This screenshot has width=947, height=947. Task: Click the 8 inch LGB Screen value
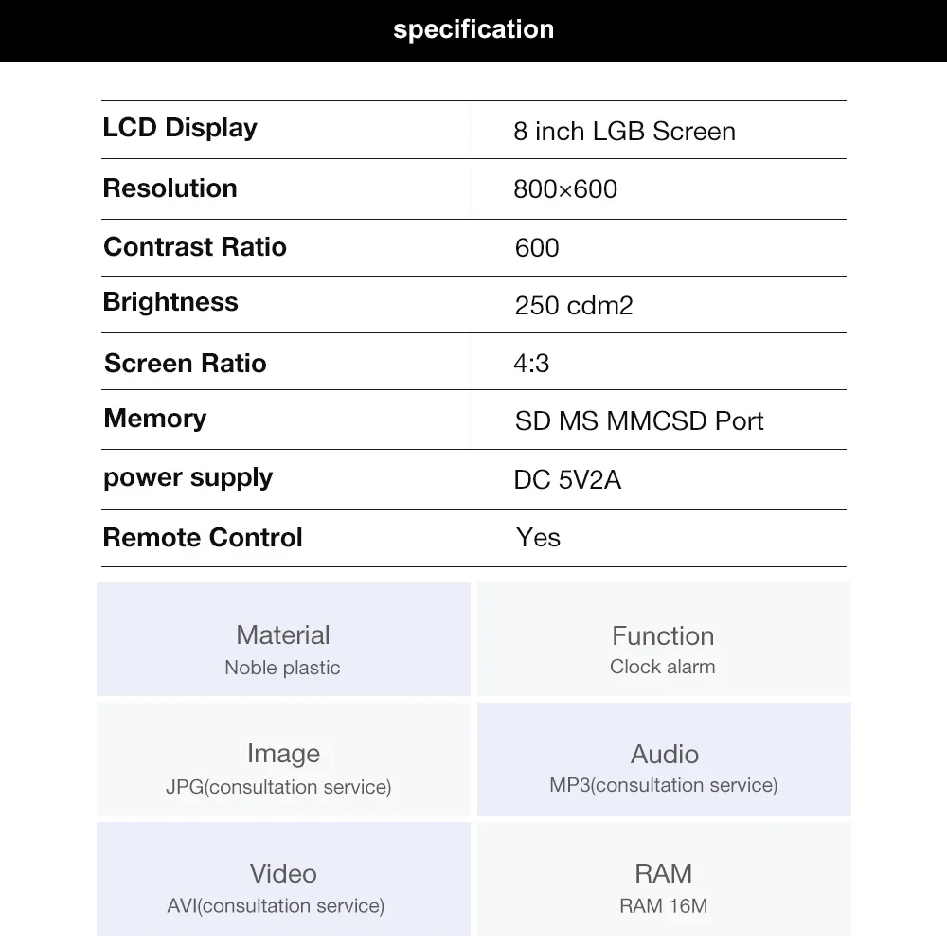tap(624, 131)
